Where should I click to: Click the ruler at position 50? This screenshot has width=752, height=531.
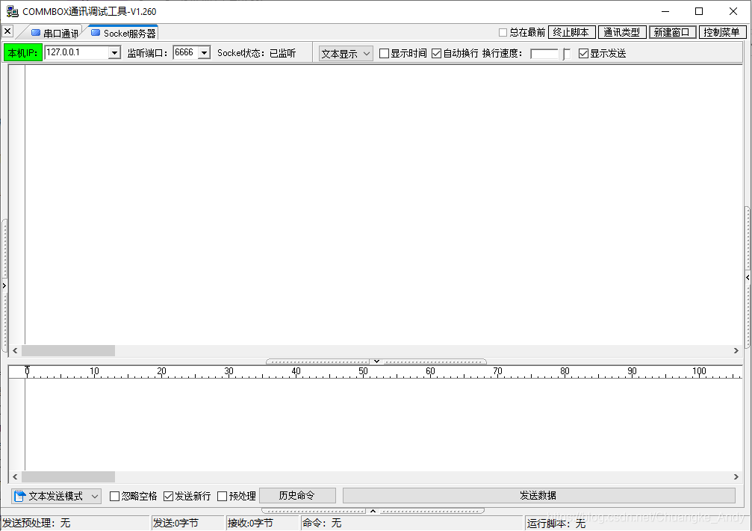pos(363,371)
